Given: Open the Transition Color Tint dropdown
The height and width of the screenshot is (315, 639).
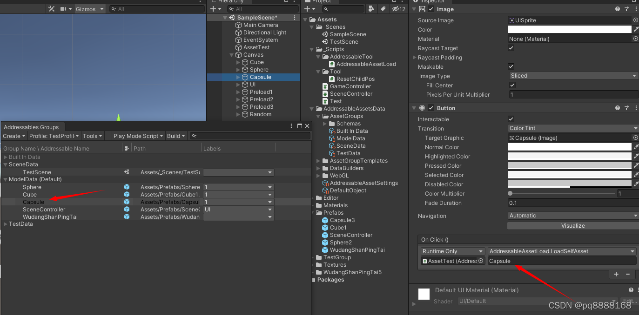Looking at the screenshot, I should pos(573,128).
